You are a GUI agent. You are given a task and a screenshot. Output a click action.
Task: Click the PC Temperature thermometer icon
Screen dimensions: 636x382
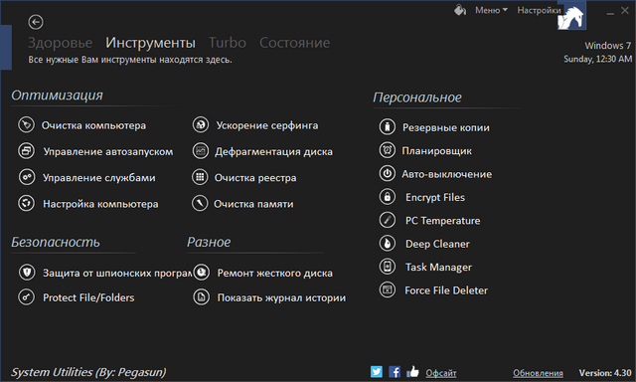click(388, 220)
